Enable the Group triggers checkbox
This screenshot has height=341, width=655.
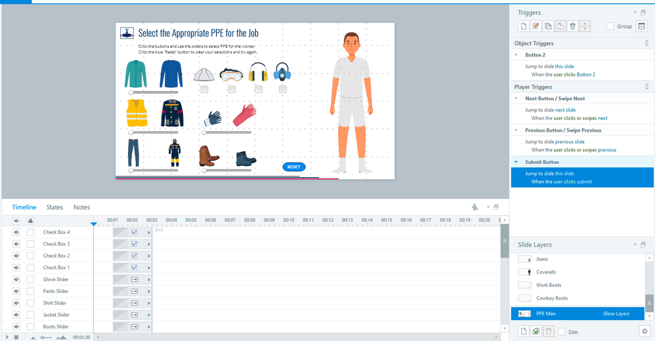tap(610, 26)
